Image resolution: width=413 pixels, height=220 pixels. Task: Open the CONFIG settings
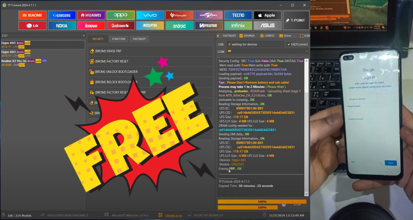267,36
